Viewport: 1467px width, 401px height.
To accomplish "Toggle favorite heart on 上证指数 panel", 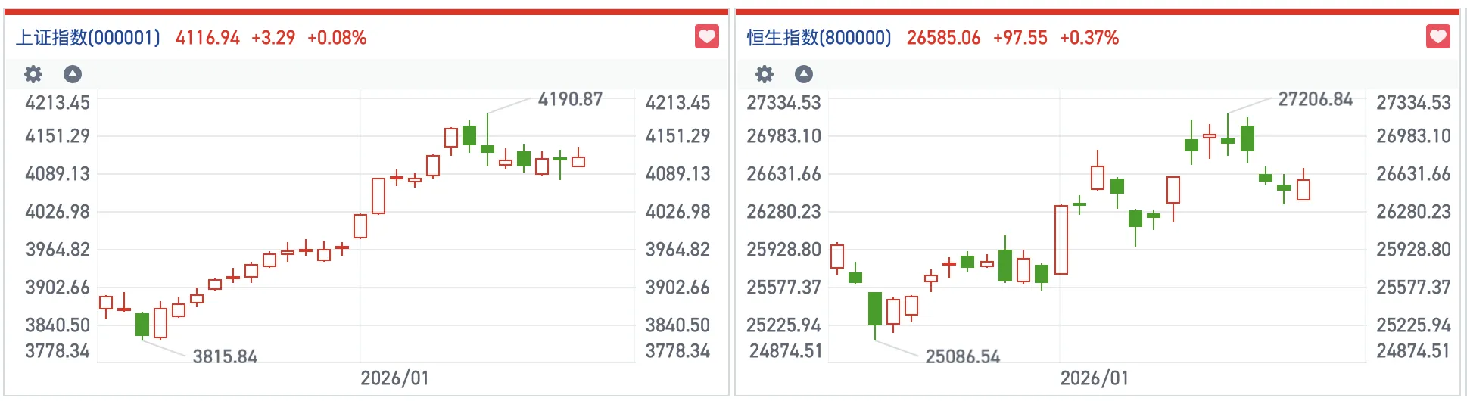I will pos(706,36).
